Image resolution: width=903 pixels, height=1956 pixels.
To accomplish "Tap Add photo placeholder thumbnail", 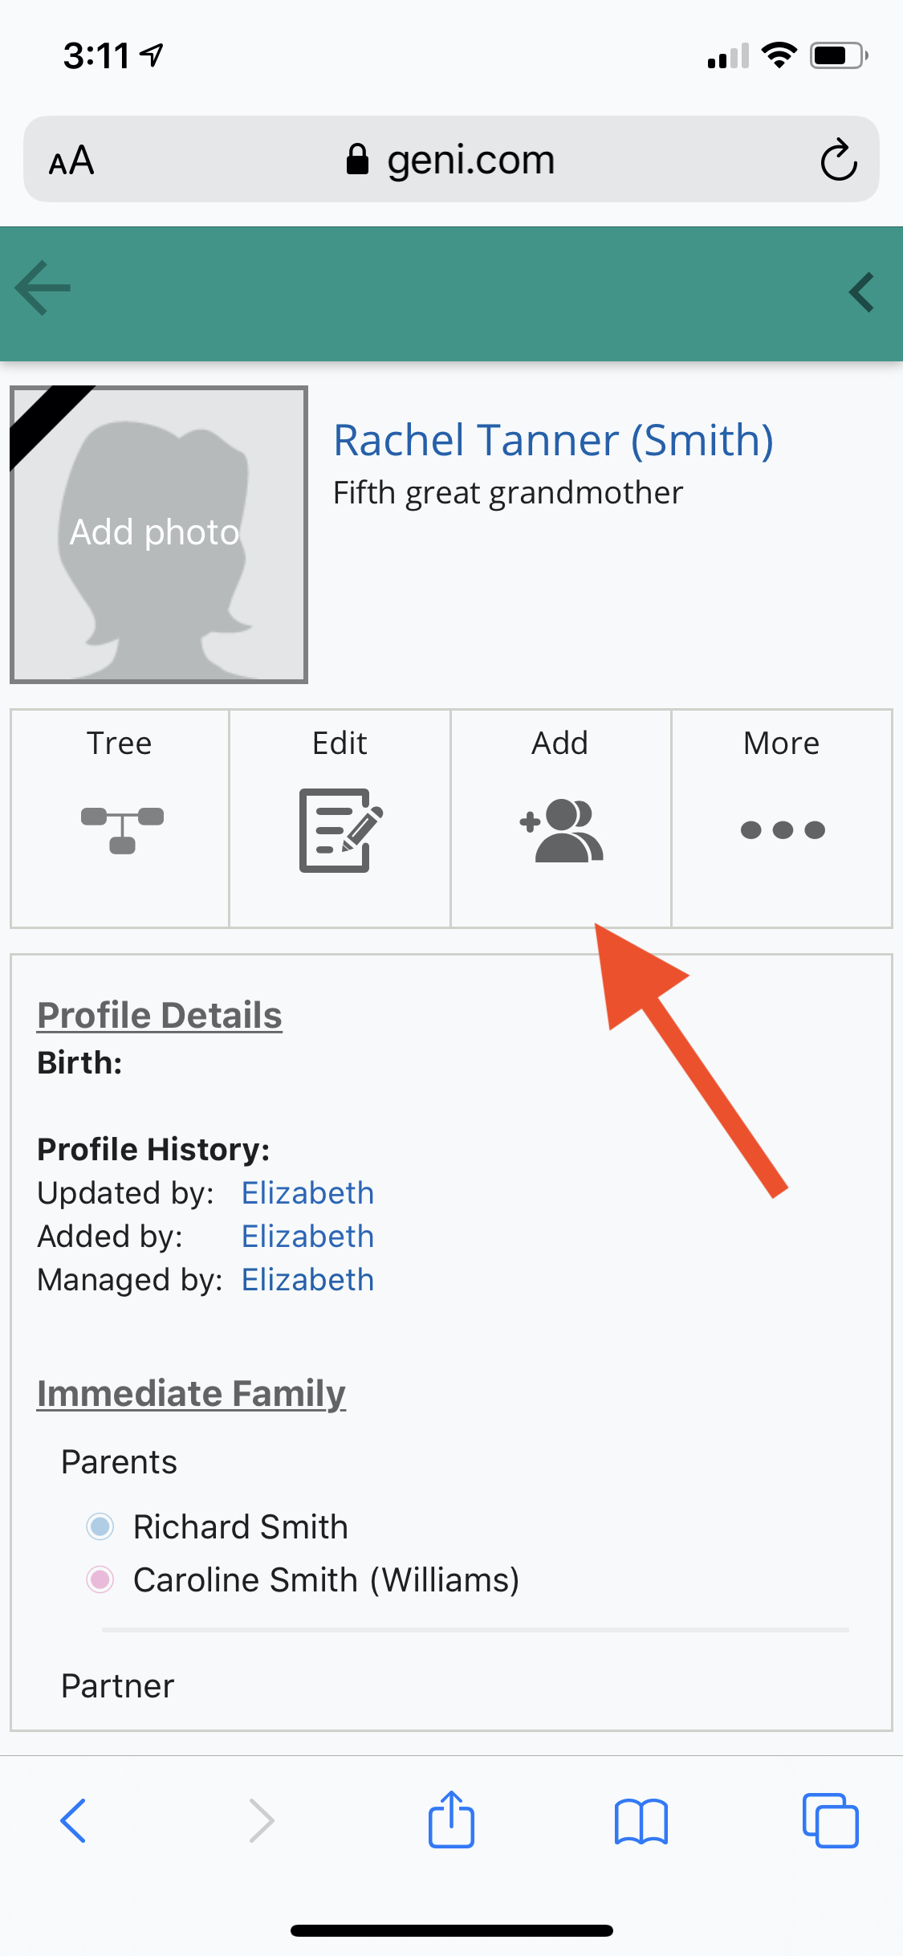I will click(159, 535).
